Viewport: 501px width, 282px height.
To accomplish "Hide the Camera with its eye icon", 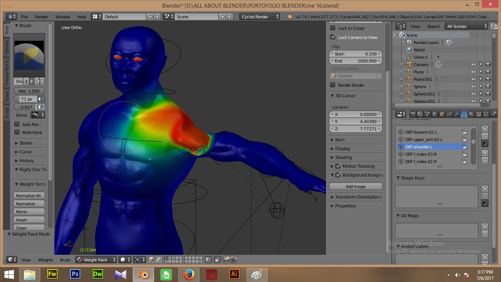I will [473, 64].
